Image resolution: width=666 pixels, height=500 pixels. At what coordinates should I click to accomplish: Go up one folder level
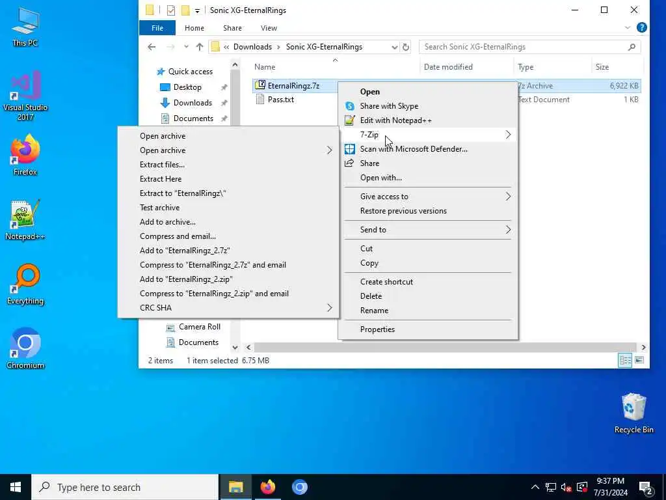[199, 47]
